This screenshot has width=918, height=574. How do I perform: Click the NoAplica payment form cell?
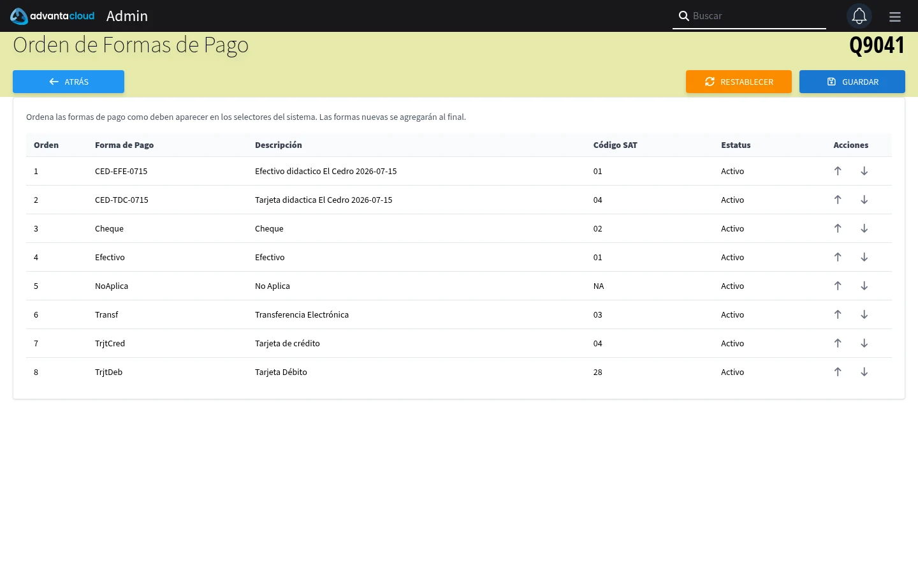(112, 286)
